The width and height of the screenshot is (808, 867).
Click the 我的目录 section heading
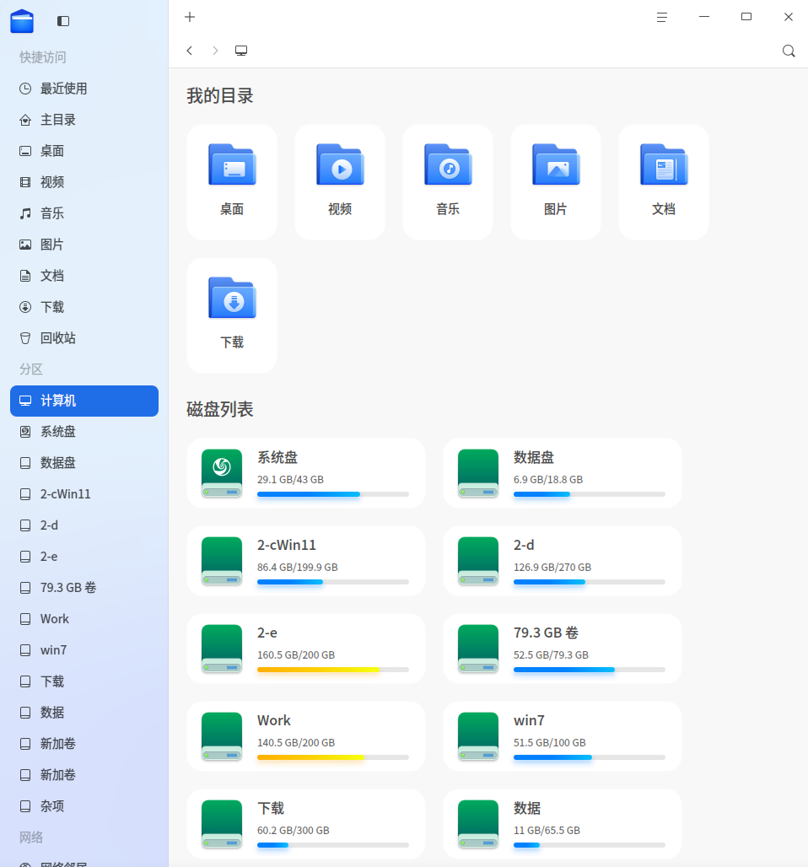pos(220,95)
